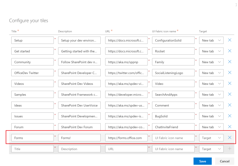Remove the Community tile row
The width and height of the screenshot is (238, 166).
pos(230,62)
